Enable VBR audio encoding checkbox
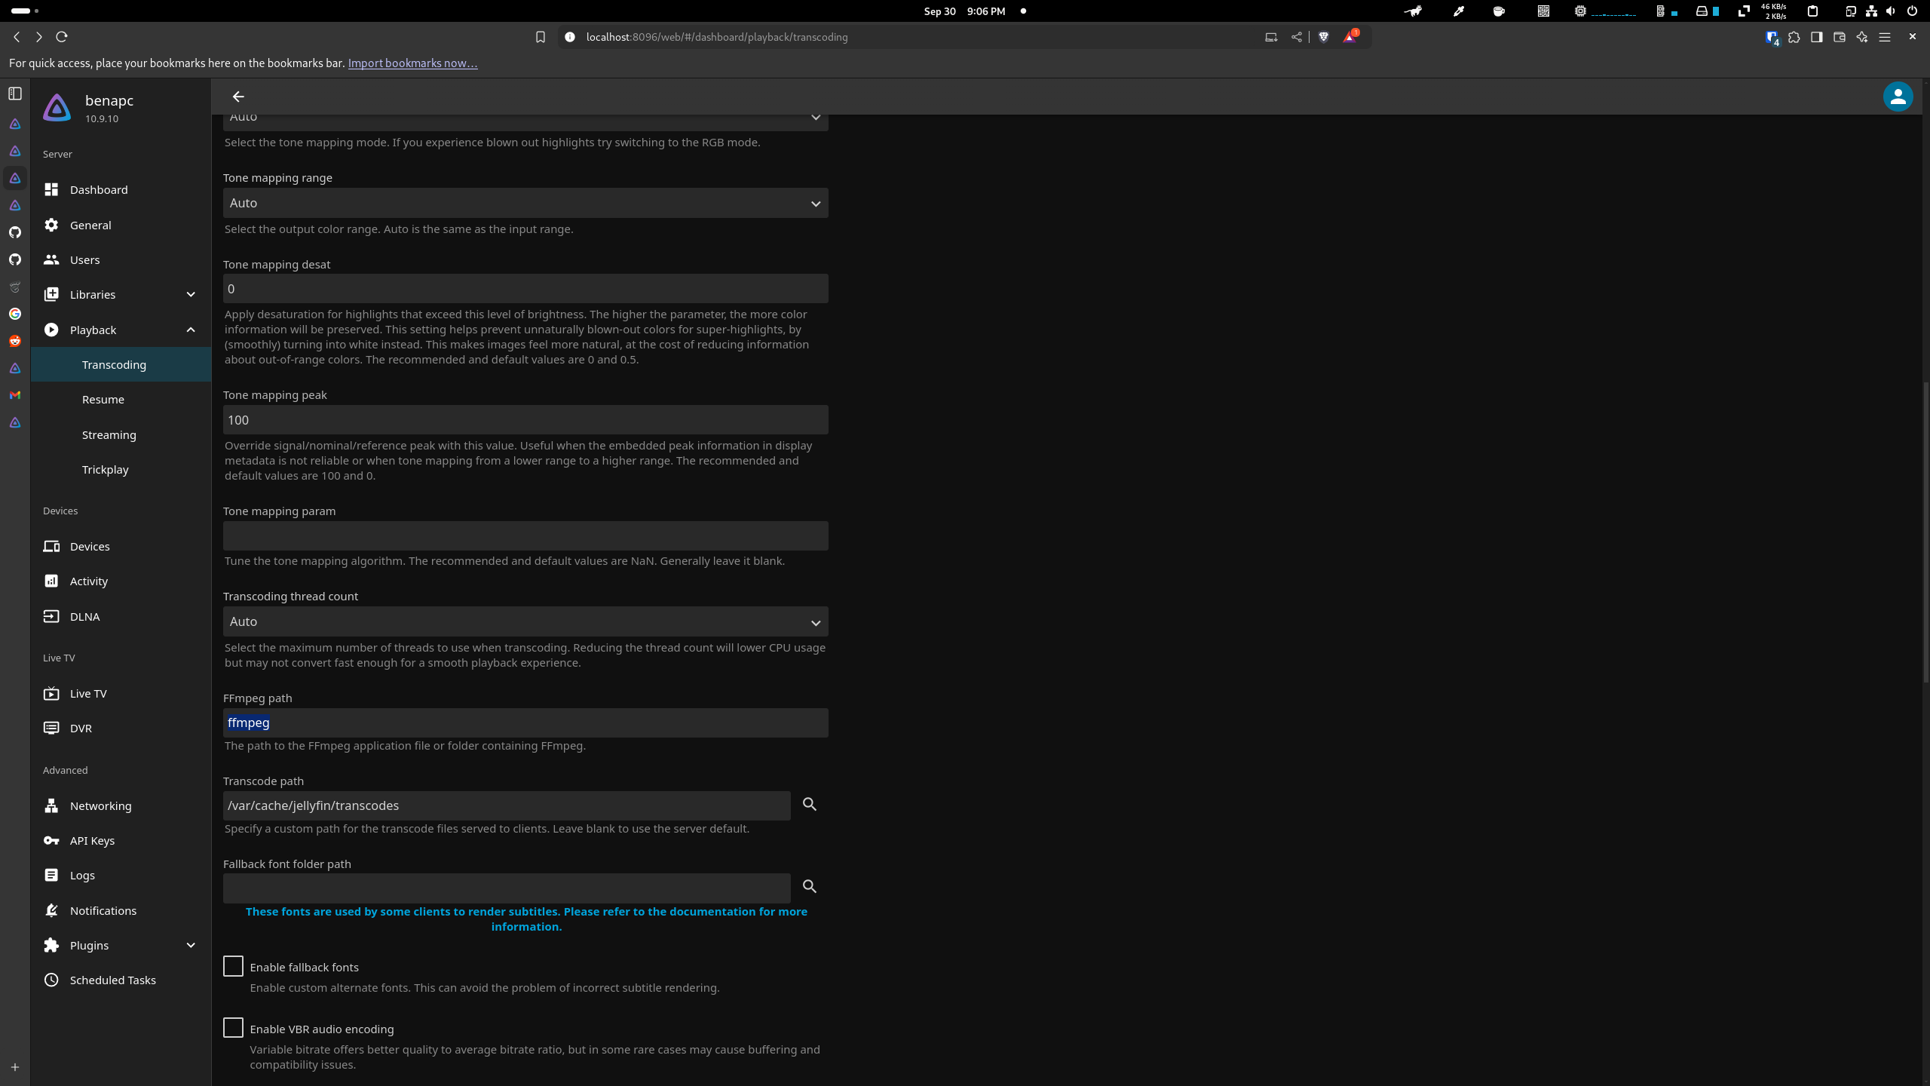The height and width of the screenshot is (1086, 1930). tap(233, 1029)
